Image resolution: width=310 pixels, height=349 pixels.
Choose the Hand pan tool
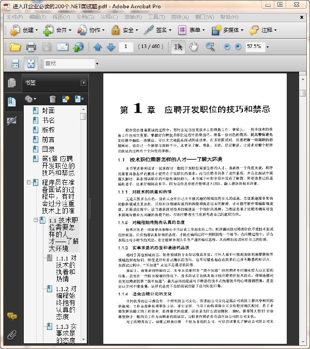(194, 47)
